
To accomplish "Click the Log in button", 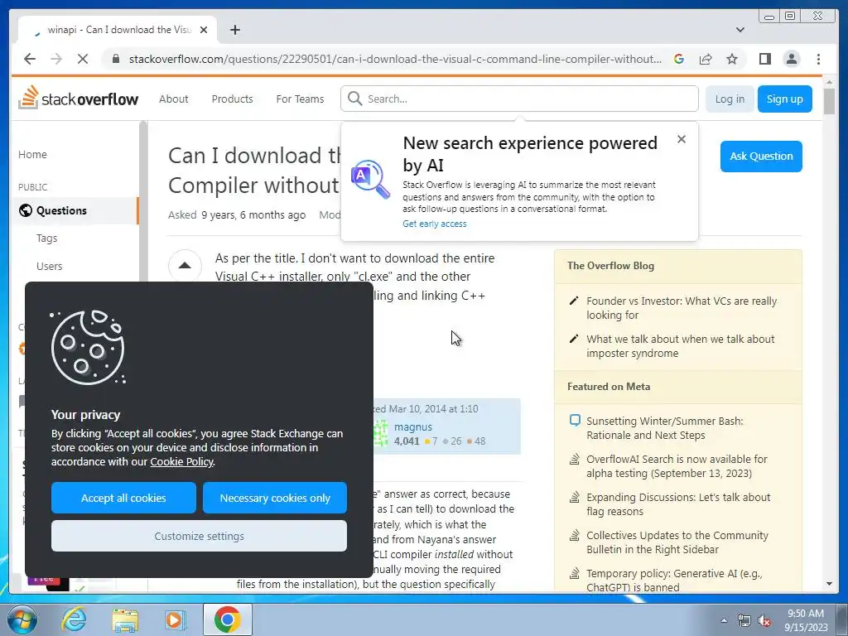I will coord(730,99).
